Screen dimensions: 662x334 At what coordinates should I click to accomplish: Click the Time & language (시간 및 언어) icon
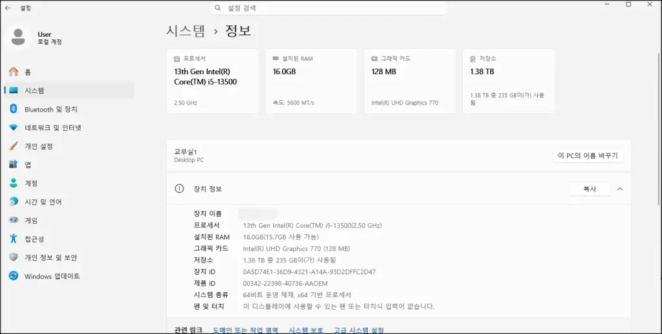14,202
